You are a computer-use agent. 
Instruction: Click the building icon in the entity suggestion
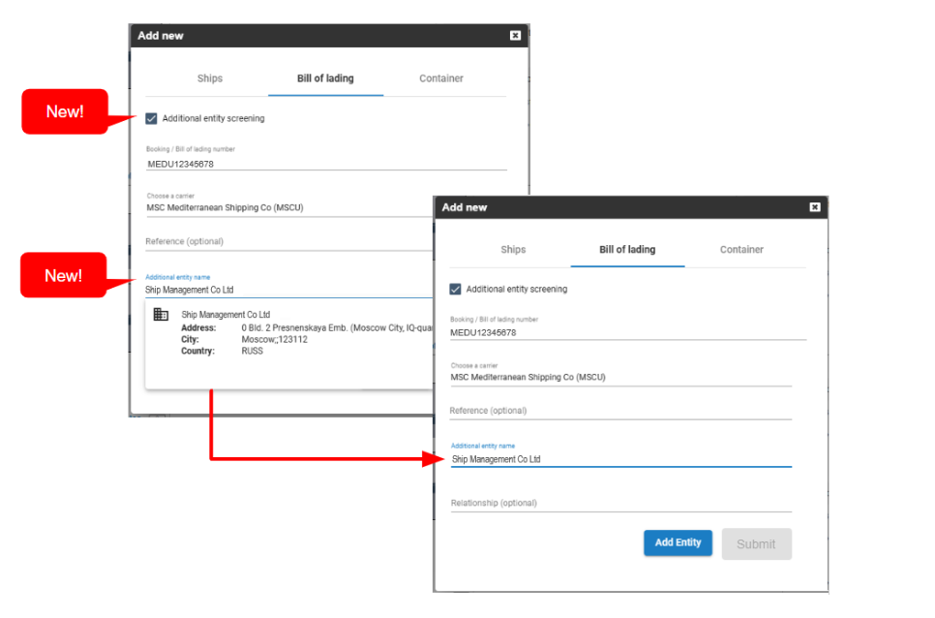point(161,315)
